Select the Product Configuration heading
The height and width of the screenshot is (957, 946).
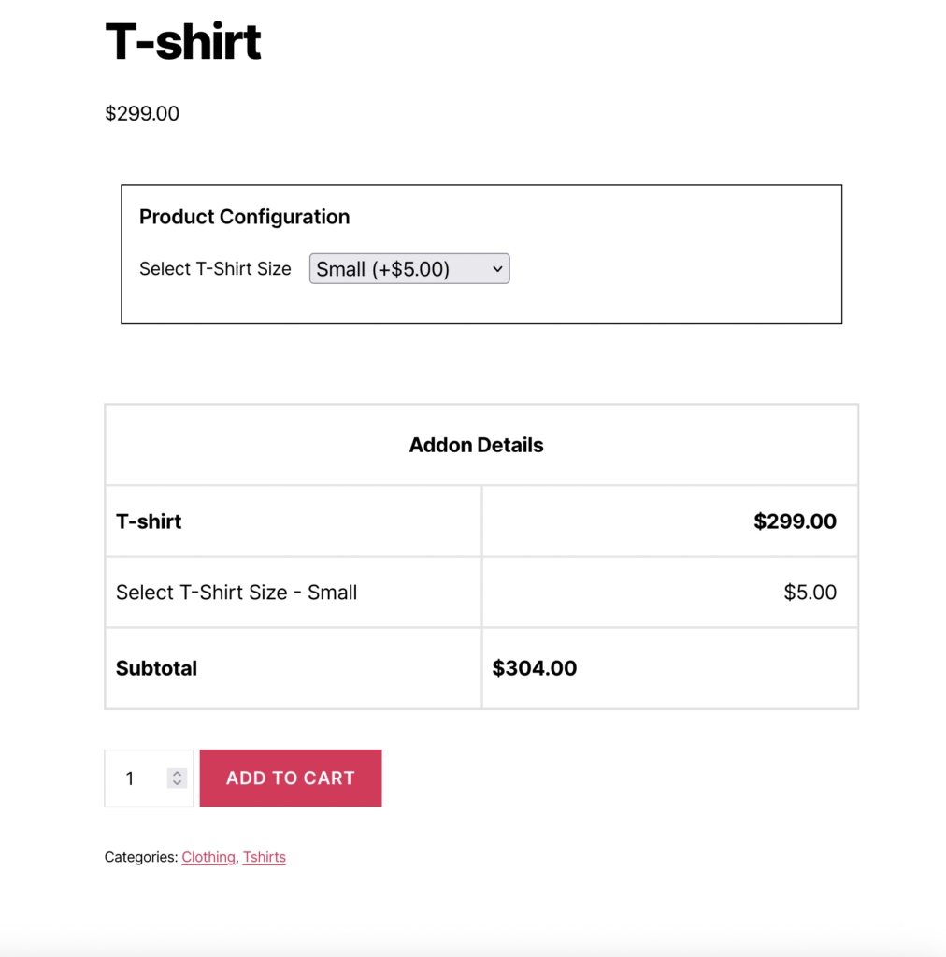pos(244,217)
